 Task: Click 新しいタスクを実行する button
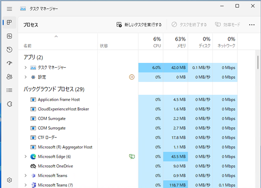click(x=139, y=24)
